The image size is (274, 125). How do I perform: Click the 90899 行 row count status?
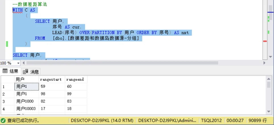258,120
